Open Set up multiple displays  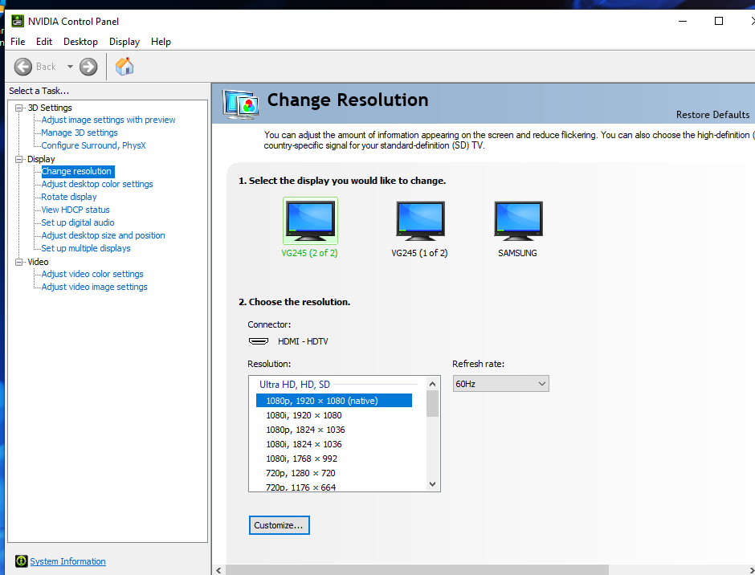point(86,248)
